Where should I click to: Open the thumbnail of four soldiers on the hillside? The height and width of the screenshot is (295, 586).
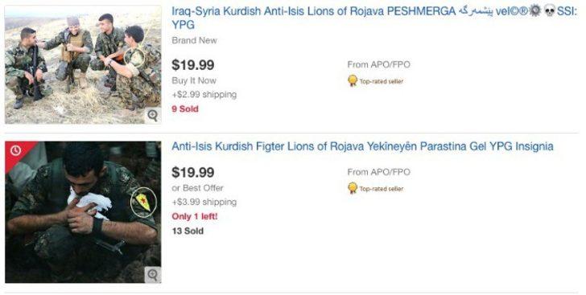tap(83, 64)
